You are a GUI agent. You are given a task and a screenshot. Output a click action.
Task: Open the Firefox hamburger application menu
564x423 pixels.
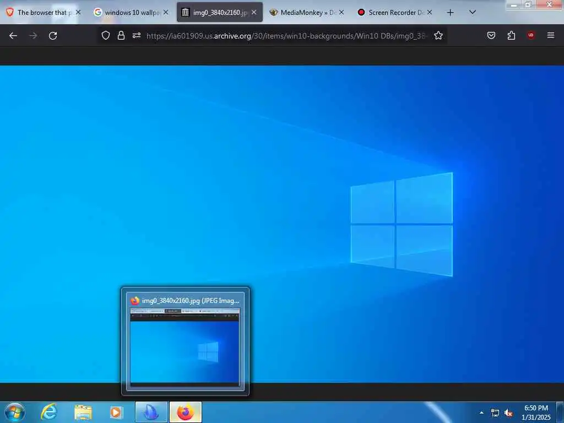click(x=551, y=35)
